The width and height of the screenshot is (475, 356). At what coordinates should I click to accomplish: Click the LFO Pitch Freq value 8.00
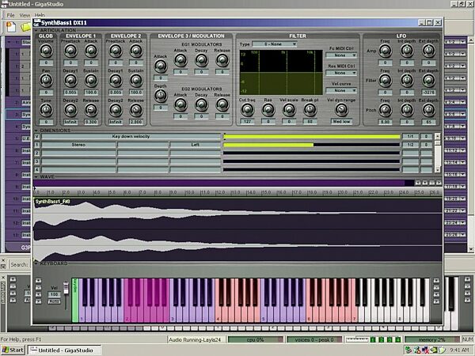point(386,122)
